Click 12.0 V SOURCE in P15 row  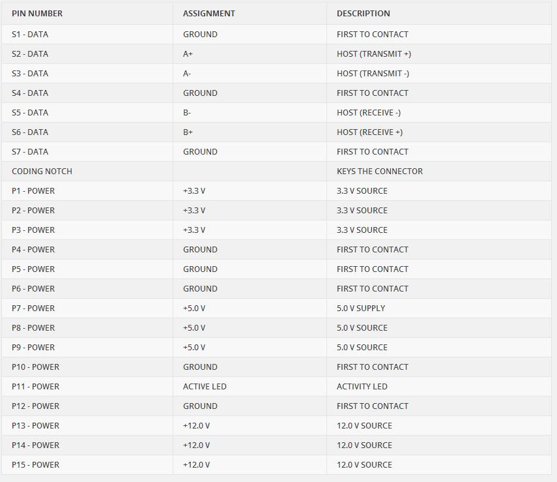point(364,465)
